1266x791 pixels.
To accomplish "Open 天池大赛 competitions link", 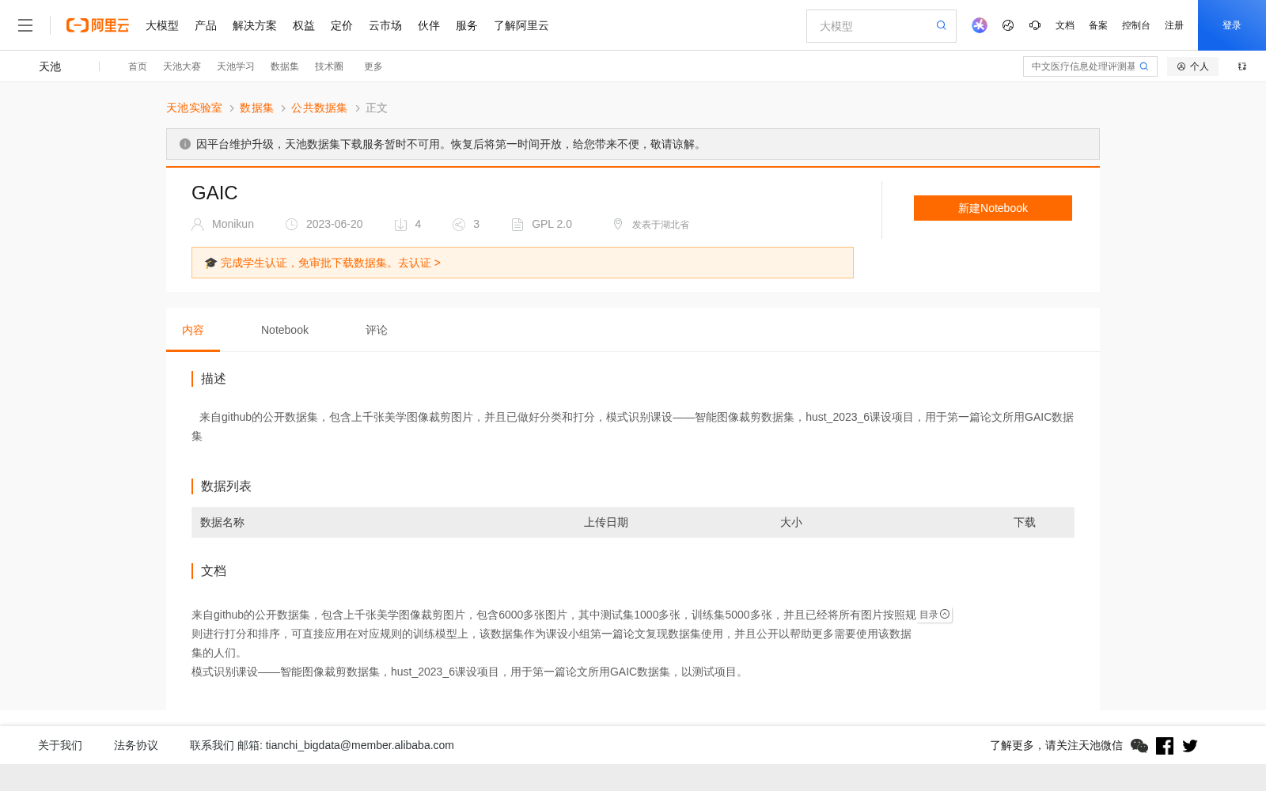I will click(182, 66).
